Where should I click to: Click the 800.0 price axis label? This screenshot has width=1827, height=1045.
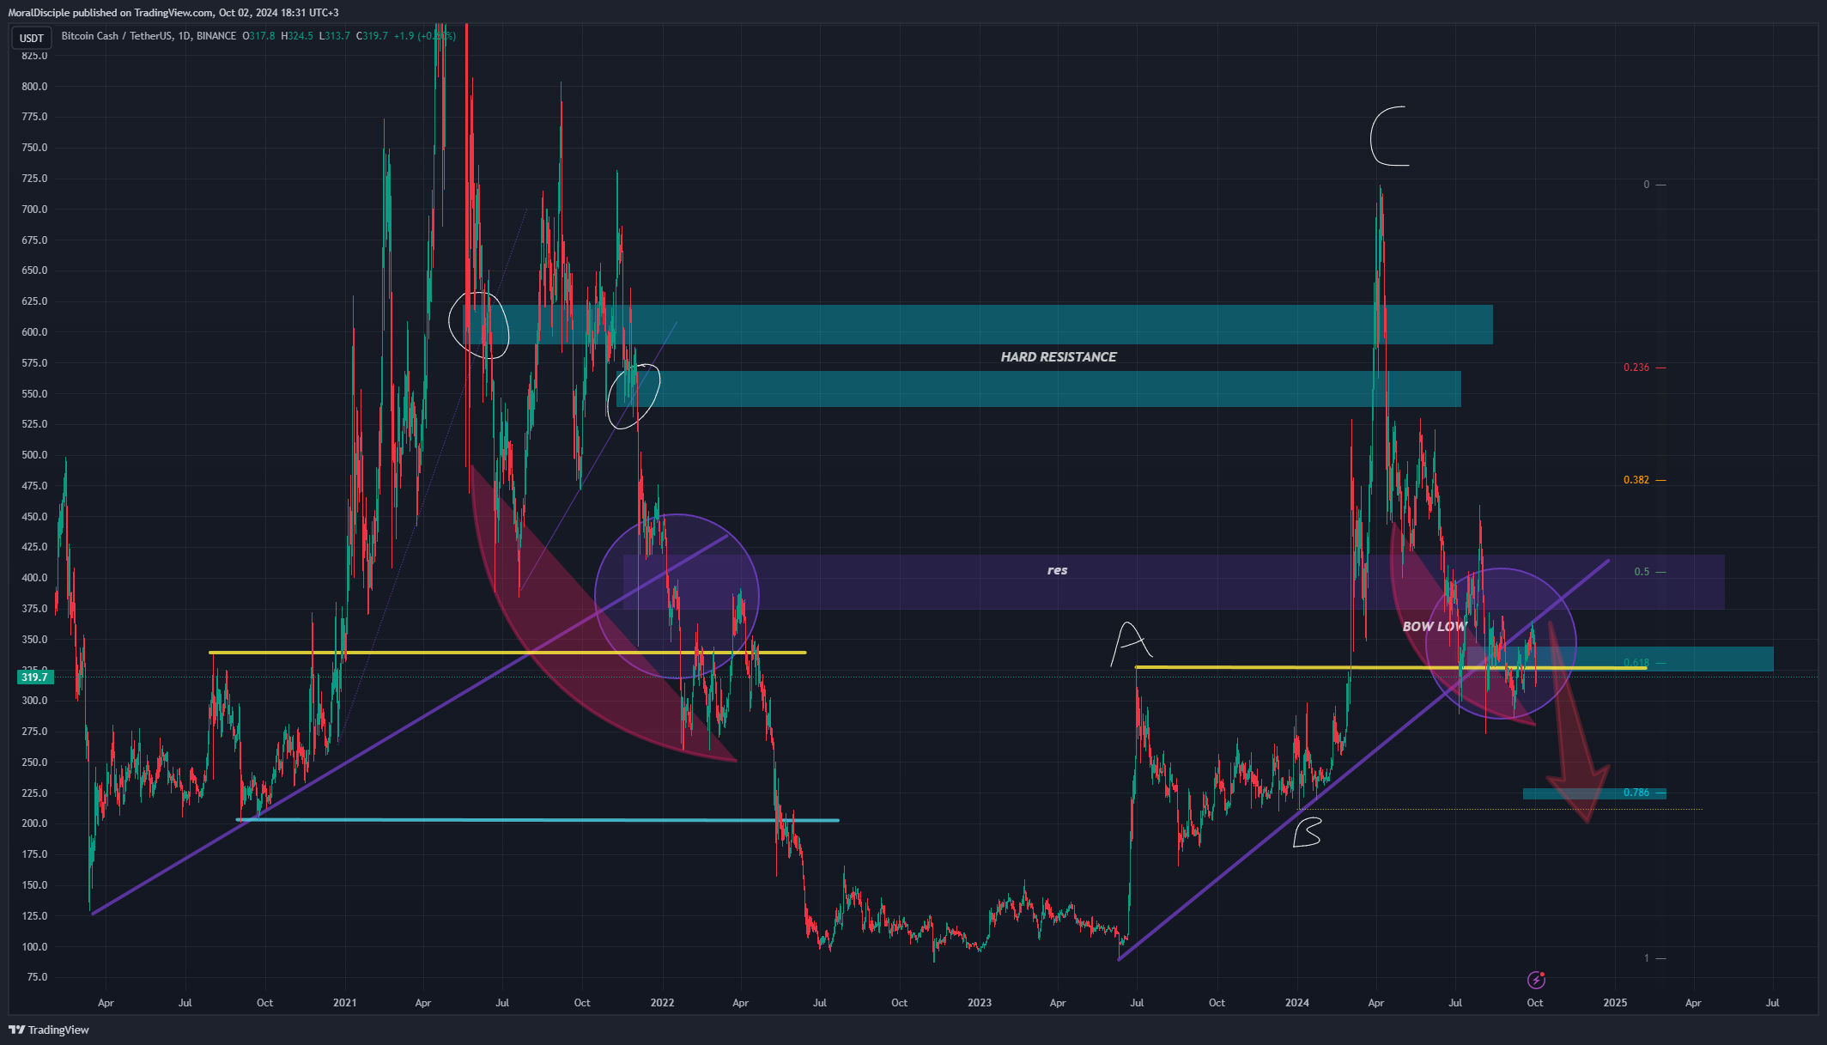(34, 87)
